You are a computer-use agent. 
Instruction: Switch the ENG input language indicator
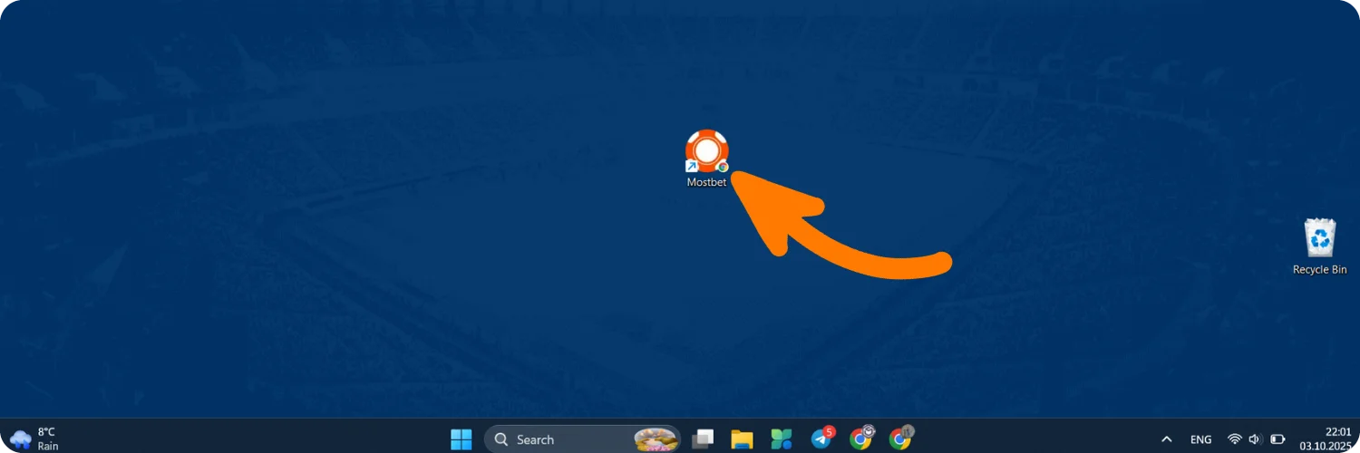tap(1200, 439)
